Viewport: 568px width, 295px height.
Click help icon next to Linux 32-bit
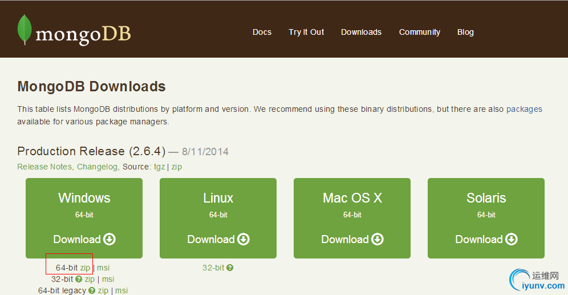click(230, 268)
